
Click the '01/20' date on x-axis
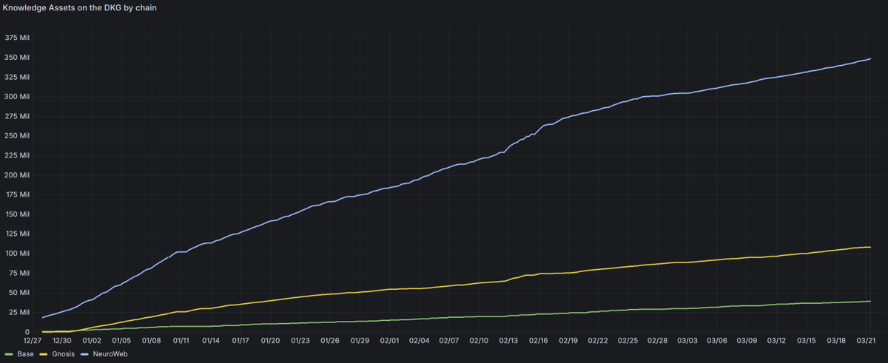(x=271, y=341)
